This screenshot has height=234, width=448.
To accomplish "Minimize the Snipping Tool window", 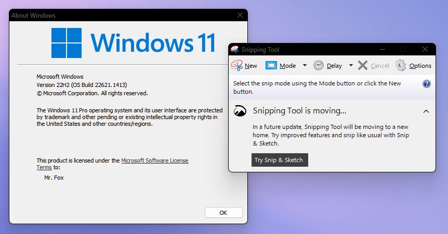I will [x=383, y=50].
